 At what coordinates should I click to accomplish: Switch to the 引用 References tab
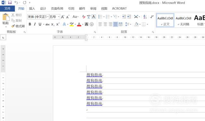point(71,8)
